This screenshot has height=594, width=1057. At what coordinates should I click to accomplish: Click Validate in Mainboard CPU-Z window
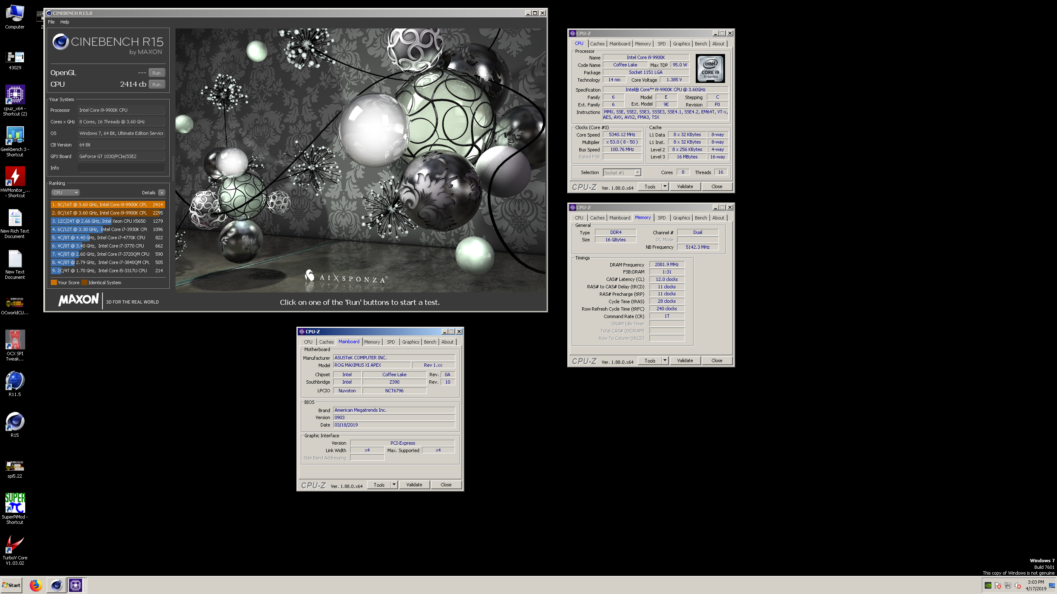click(414, 485)
